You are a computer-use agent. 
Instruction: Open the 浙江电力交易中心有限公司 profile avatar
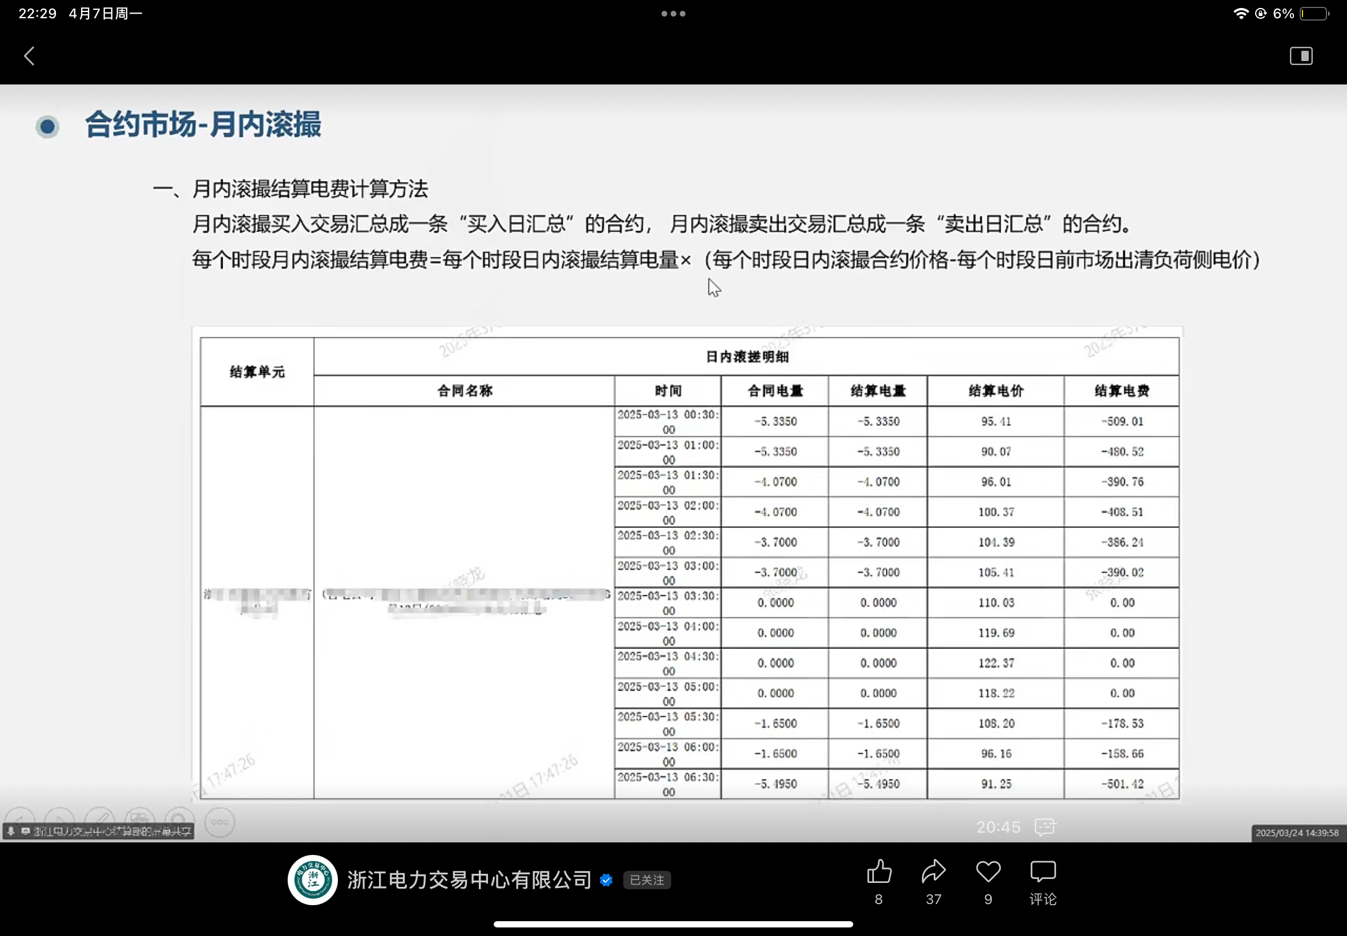tap(313, 879)
